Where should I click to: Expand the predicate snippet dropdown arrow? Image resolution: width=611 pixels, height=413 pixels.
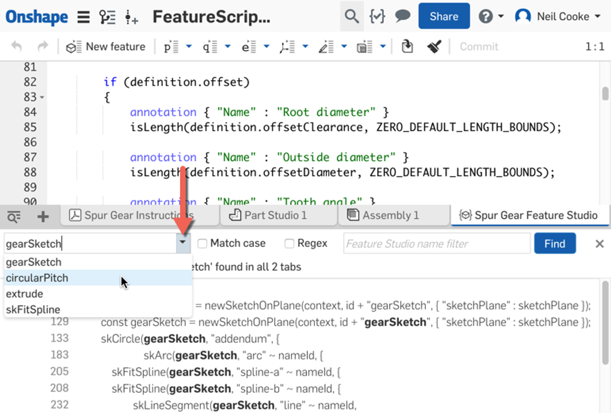pyautogui.click(x=189, y=47)
